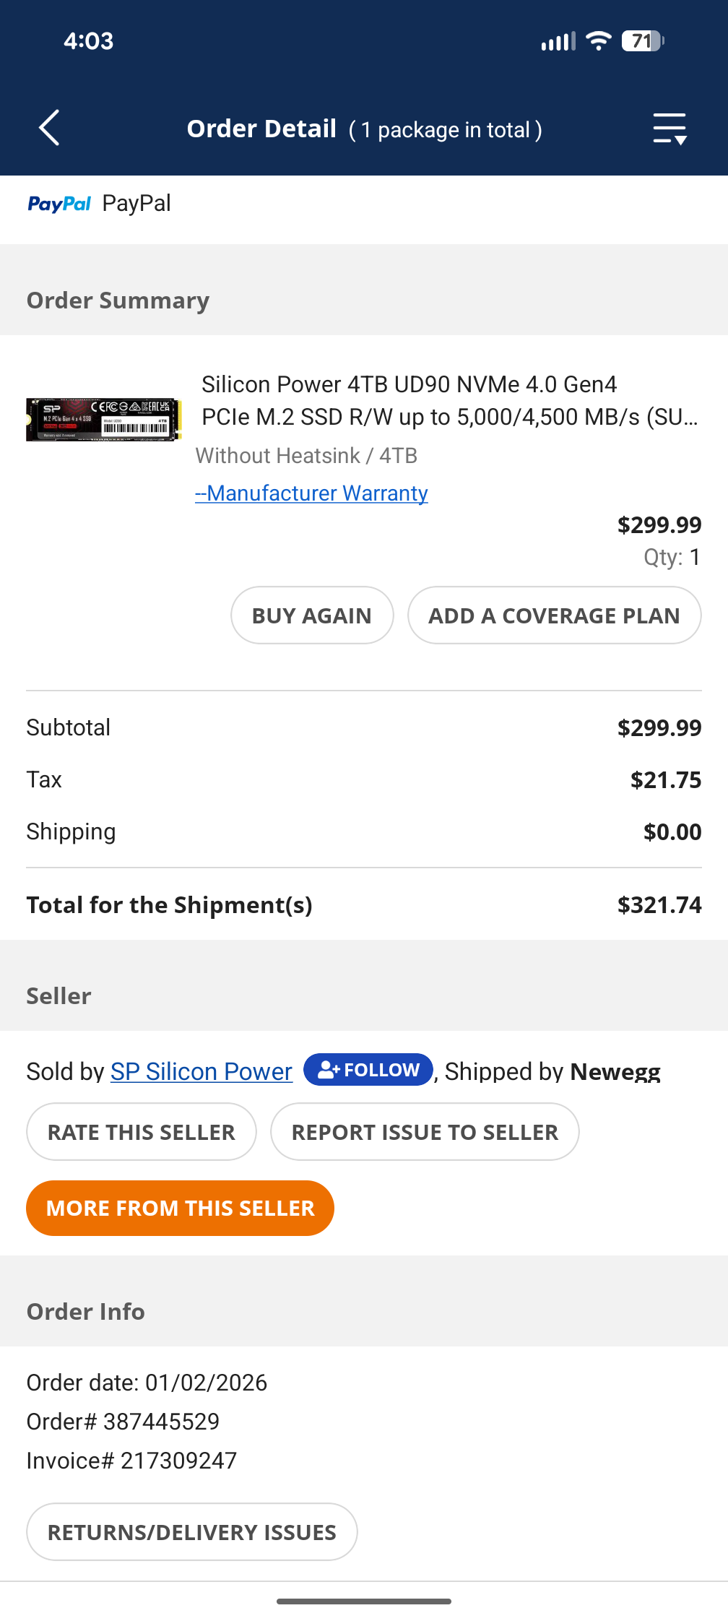
Task: Tap the PayPal logo icon
Action: pos(59,204)
